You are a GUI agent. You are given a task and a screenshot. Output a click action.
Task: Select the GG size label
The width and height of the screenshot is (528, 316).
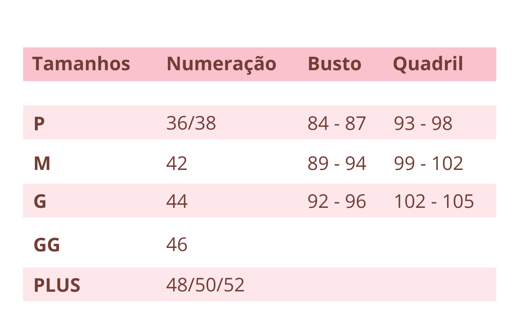tap(47, 245)
